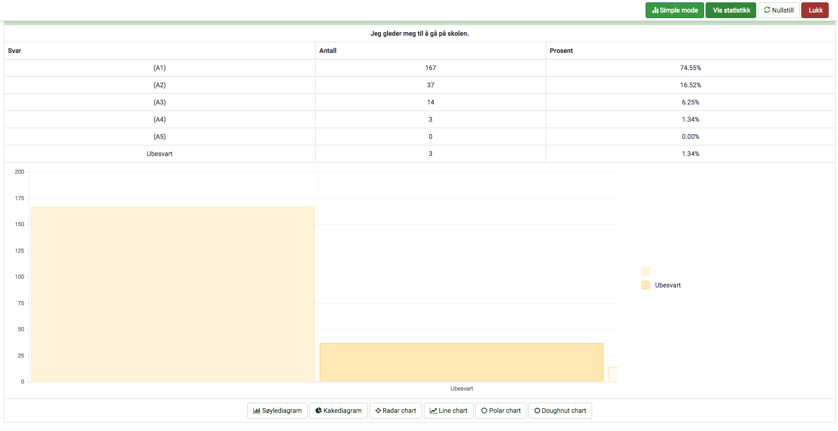
Task: Select the darker bar above Ubesvart label
Action: [x=461, y=362]
